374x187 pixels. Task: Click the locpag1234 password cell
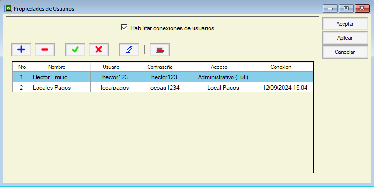(x=165, y=88)
